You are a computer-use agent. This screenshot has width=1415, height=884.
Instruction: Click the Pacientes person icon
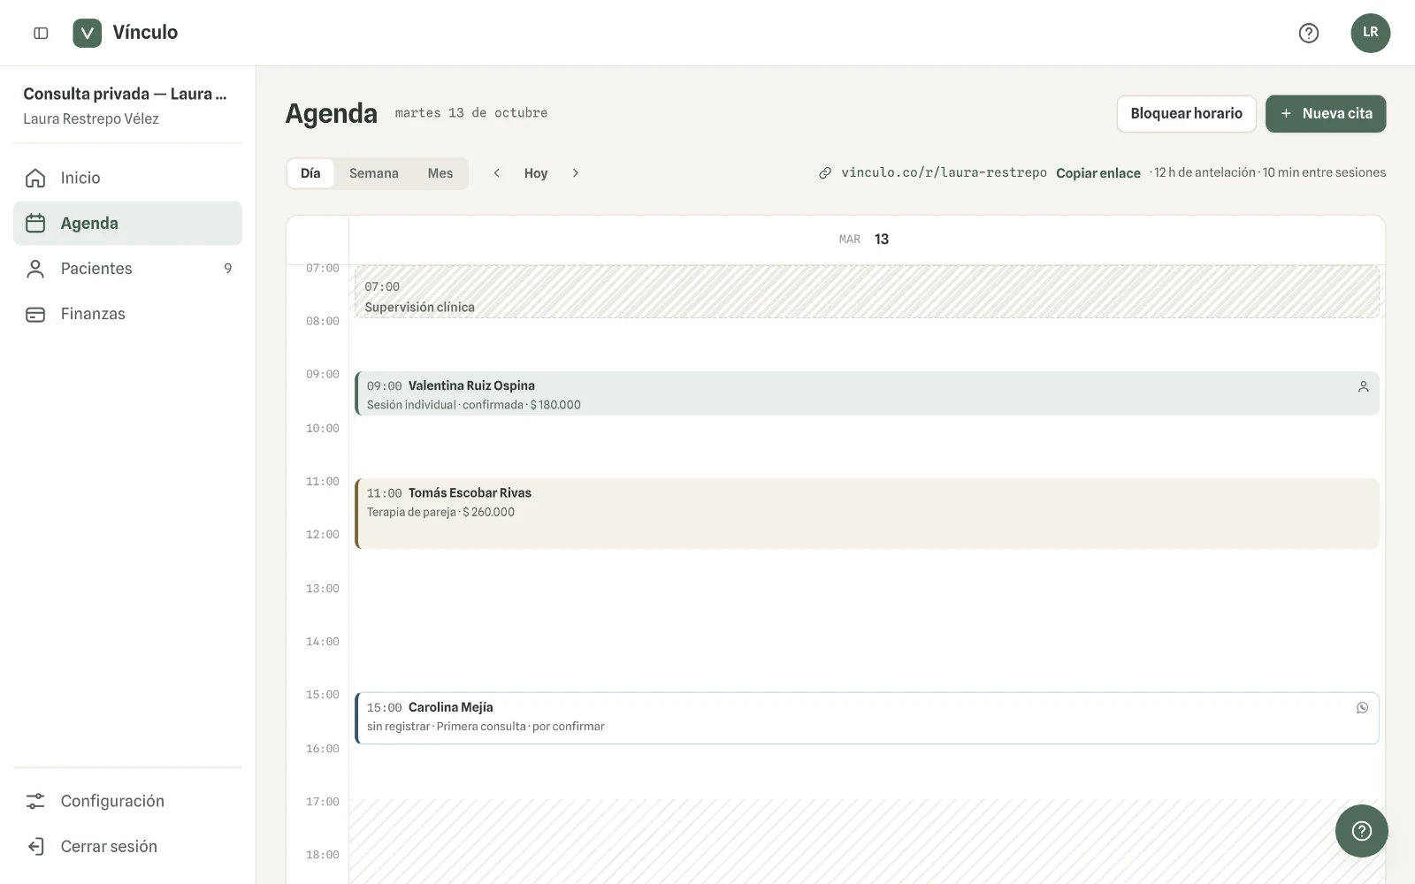[35, 269]
